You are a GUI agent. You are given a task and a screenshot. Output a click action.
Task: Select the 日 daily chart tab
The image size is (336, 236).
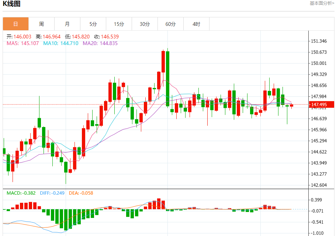click(15, 24)
